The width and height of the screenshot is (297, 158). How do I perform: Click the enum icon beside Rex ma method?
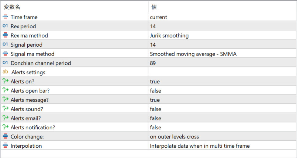coord(5,35)
